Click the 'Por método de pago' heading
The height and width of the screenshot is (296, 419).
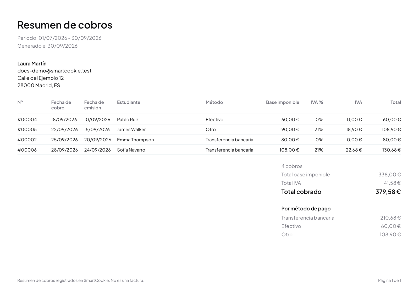click(306, 209)
